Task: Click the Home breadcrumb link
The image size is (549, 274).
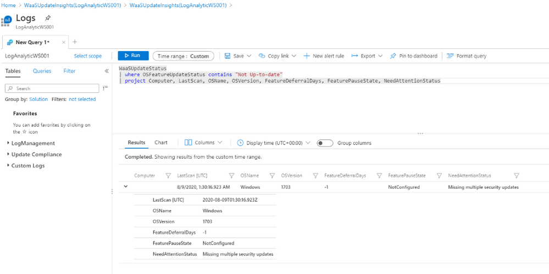Action: [8, 5]
